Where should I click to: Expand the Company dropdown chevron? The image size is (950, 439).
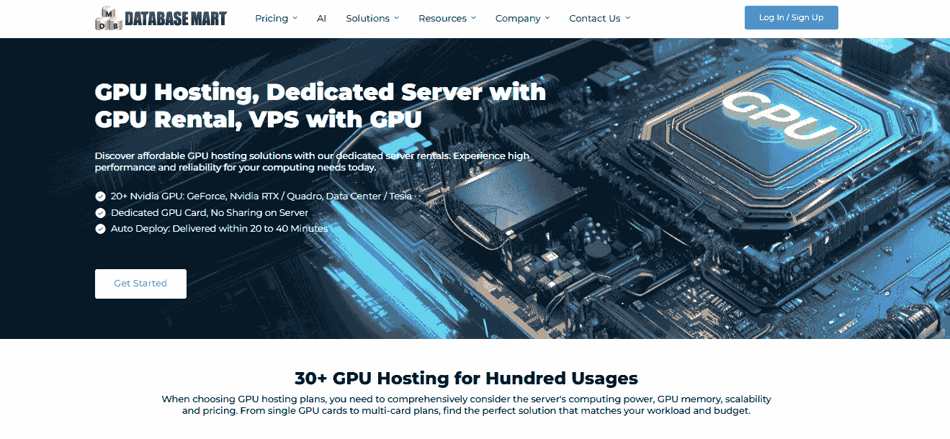[x=547, y=18]
